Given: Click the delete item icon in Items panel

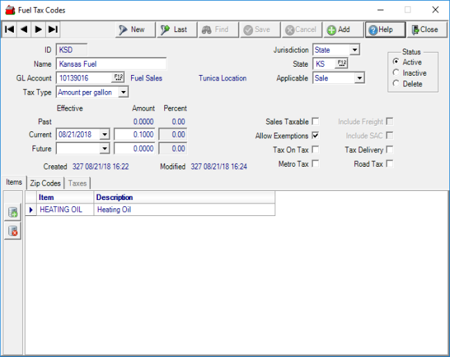Looking at the screenshot, I should (13, 231).
